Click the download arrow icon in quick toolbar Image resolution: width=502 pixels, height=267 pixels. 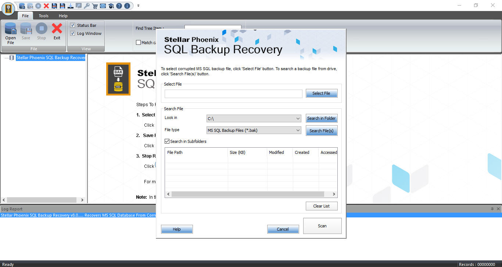coord(71,6)
